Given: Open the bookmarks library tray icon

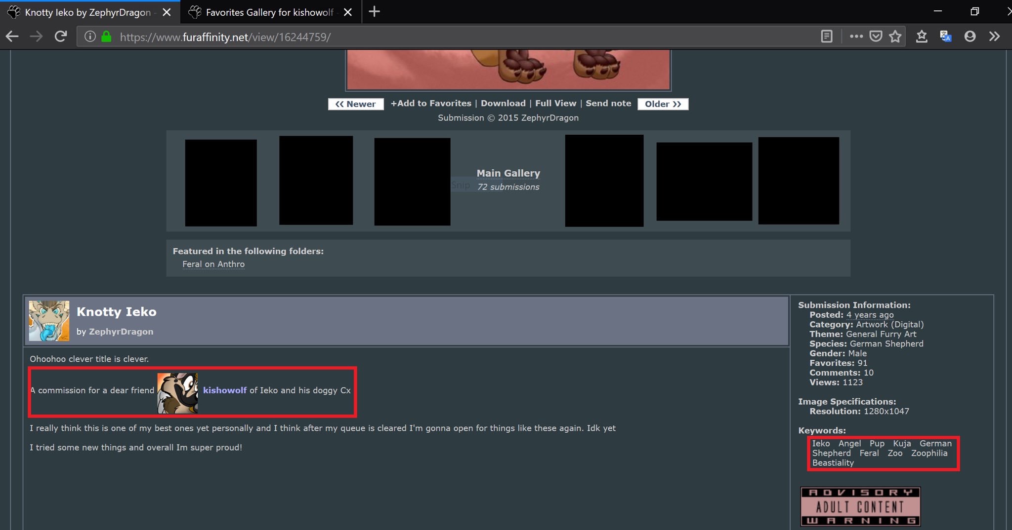Looking at the screenshot, I should pos(922,37).
